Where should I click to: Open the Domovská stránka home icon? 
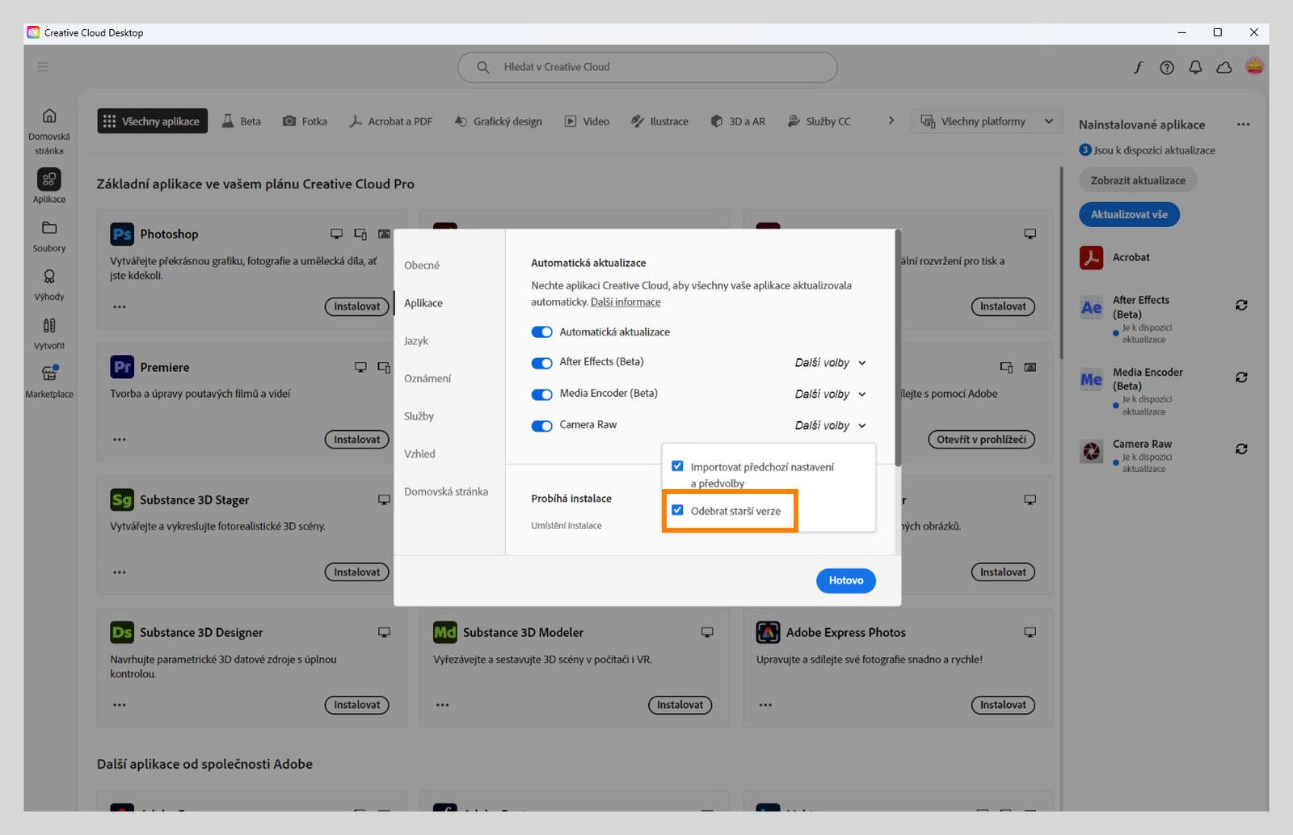point(49,116)
